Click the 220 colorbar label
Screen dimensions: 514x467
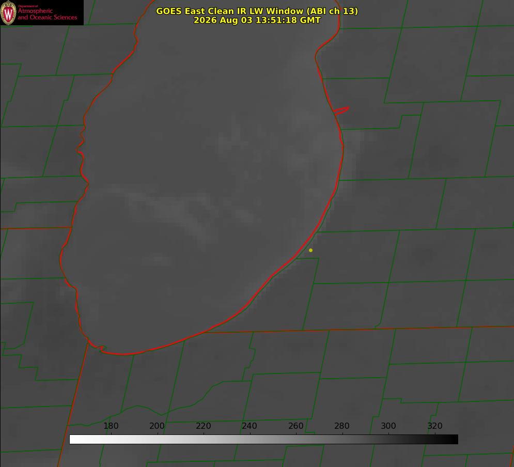coord(203,426)
